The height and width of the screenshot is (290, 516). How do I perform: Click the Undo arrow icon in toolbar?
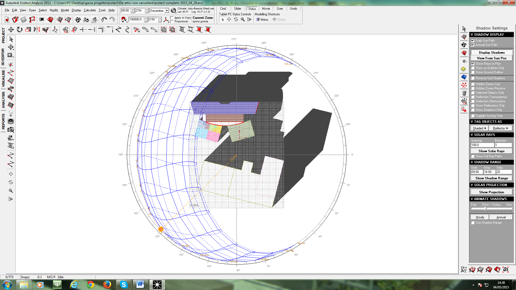point(104,19)
